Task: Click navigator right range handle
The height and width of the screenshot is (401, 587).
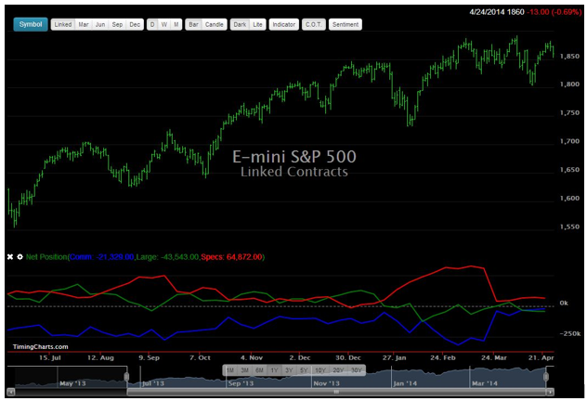Action: click(x=546, y=376)
